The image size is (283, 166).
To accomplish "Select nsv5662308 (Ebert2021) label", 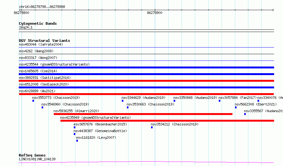I will click(256, 104).
